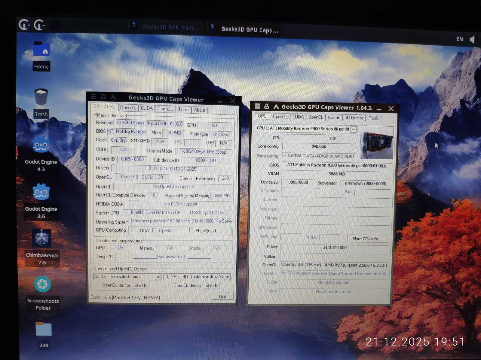This screenshot has width=481, height=360.
Task: Click the EN keyboard layout indicator
Action: 460,39
